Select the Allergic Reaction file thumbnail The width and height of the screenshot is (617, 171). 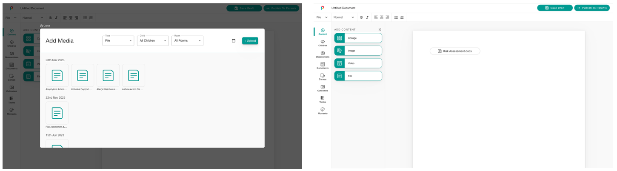point(108,75)
